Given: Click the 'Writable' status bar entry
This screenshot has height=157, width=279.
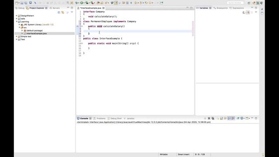Looking at the screenshot, I should click(164, 154).
